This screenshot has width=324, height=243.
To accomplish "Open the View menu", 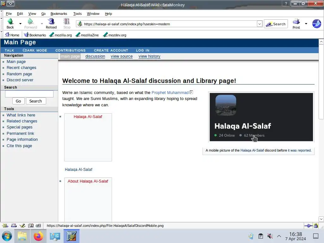I will click(32, 14).
